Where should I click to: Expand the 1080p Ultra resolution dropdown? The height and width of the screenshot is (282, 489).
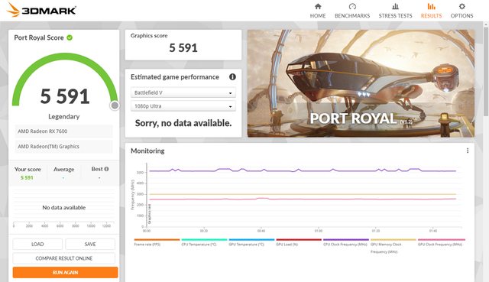coord(183,106)
